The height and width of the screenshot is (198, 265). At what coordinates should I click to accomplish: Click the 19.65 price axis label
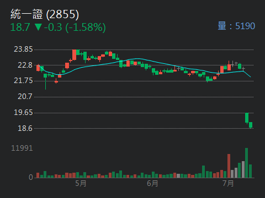(x=23, y=112)
